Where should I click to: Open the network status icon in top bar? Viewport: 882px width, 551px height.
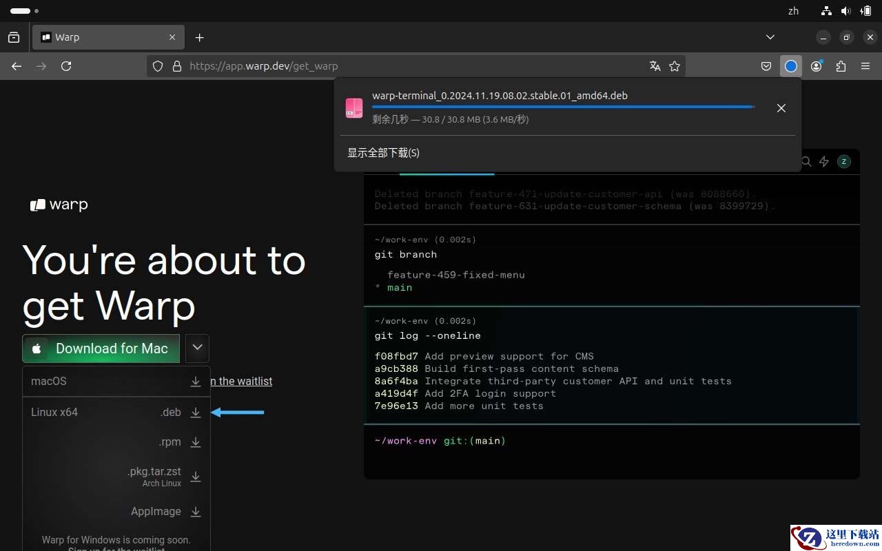826,11
